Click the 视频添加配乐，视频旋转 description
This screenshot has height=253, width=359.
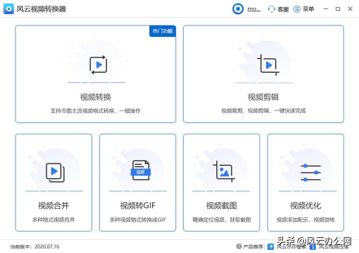[306, 220]
